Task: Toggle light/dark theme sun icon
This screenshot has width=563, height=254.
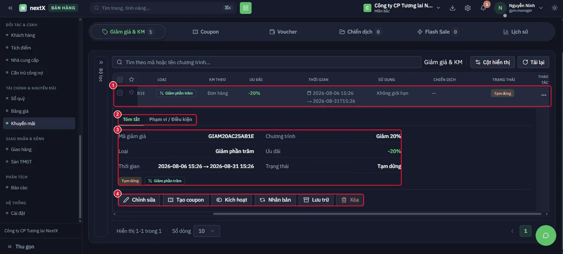Action: [x=555, y=8]
